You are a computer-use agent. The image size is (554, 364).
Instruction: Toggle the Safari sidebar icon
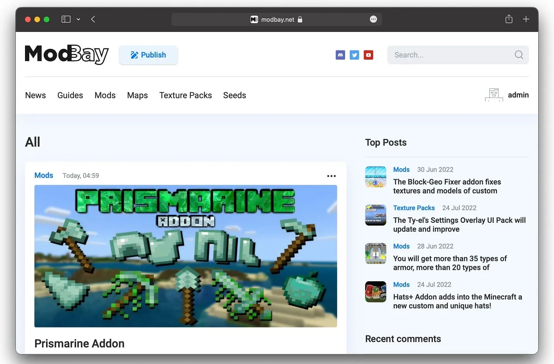[x=66, y=19]
